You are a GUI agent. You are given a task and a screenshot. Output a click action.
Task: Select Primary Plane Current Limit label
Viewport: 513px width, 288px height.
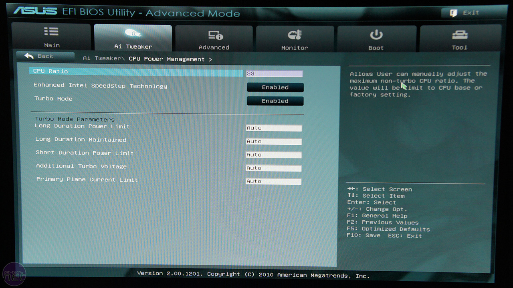pyautogui.click(x=87, y=180)
